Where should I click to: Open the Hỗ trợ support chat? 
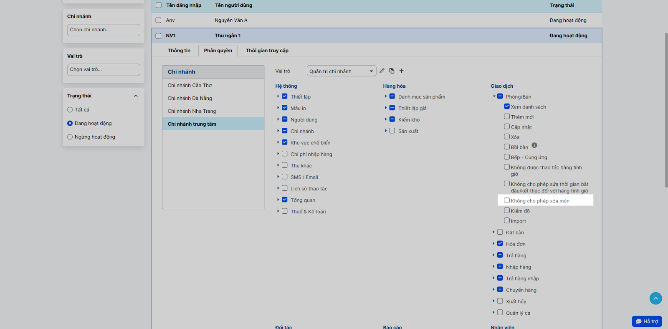[x=647, y=321]
